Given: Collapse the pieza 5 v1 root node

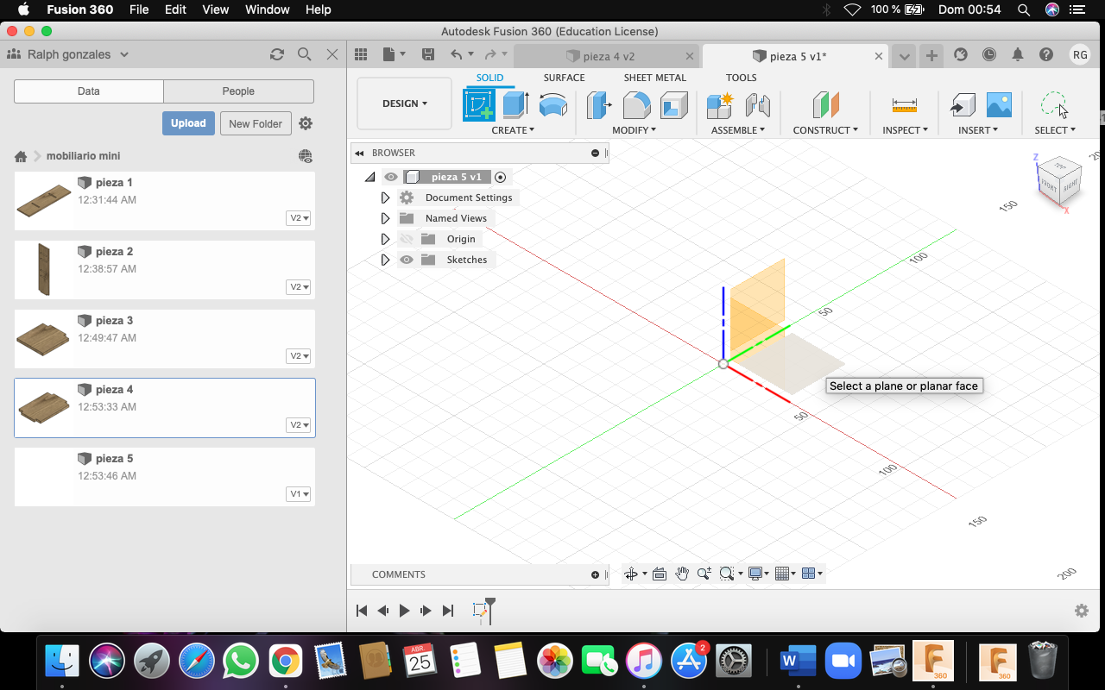Looking at the screenshot, I should 370,177.
